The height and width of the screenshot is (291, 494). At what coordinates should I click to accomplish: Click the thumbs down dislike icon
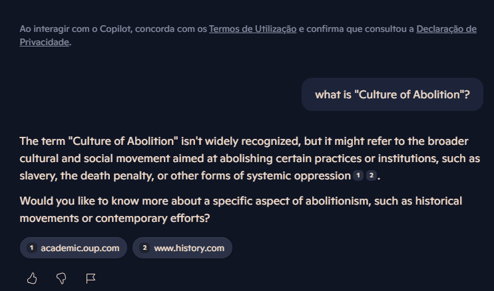[x=61, y=278]
